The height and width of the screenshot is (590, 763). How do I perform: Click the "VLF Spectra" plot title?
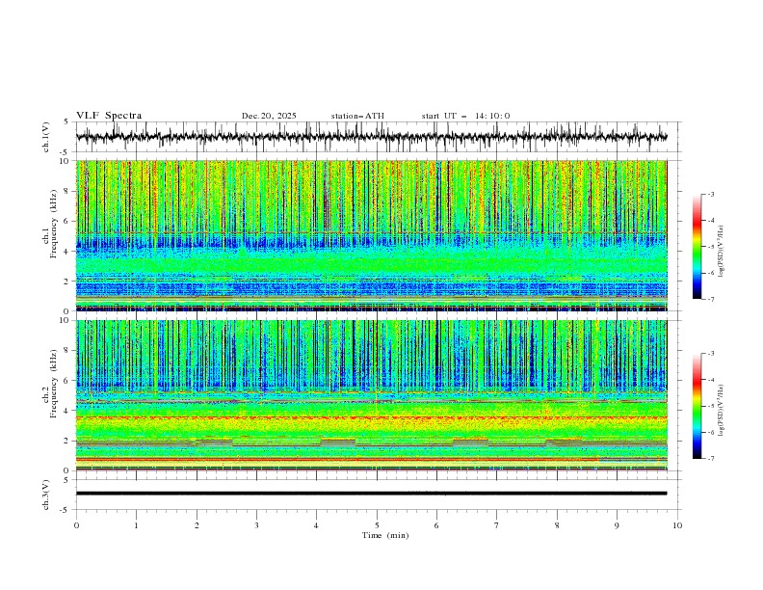click(x=109, y=116)
